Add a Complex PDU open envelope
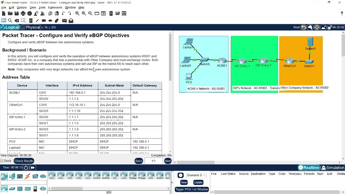 [x=71, y=20]
